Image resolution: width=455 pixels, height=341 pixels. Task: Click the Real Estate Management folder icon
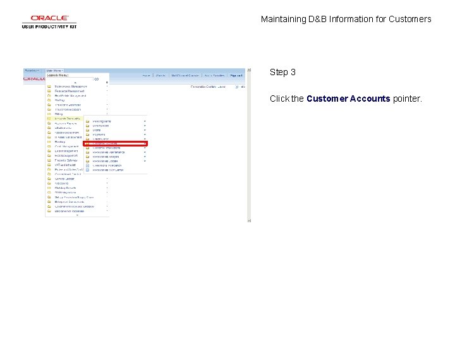click(49, 95)
